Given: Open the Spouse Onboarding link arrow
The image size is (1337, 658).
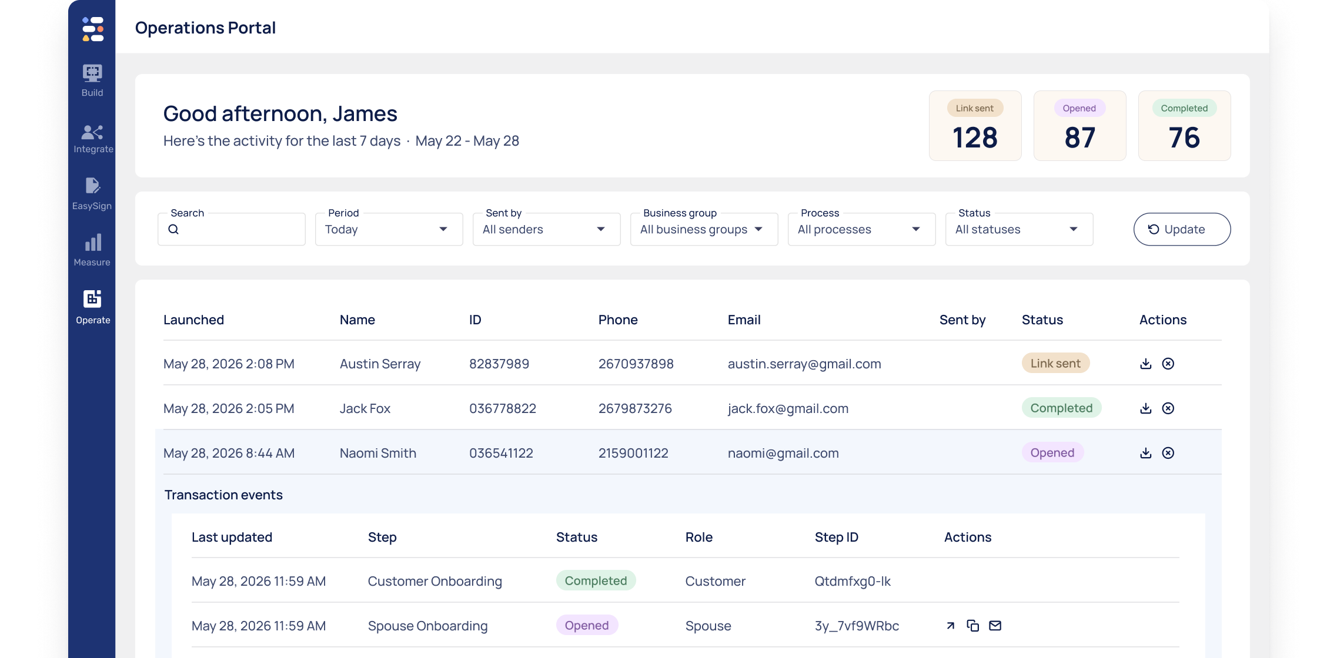Looking at the screenshot, I should [x=951, y=626].
